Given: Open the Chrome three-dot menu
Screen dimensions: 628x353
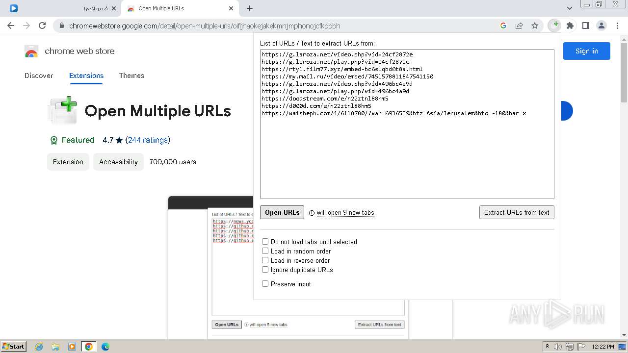Looking at the screenshot, I should pyautogui.click(x=616, y=25).
